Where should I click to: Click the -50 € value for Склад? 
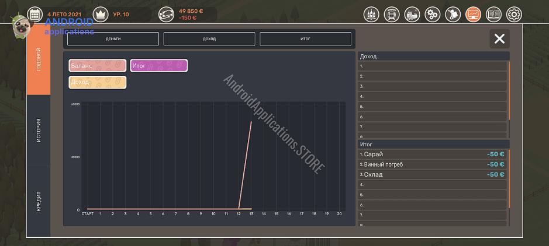[495, 174]
